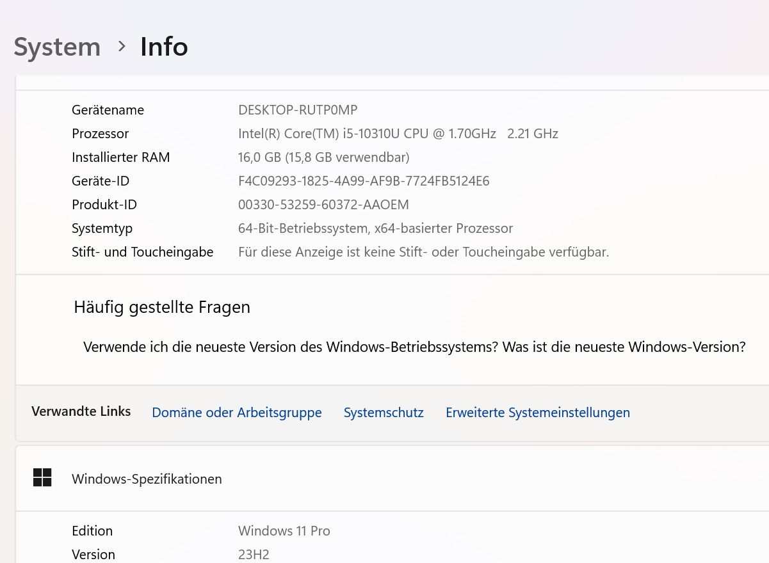Click the Info breadcrumb heading
Viewport: 769px width, 563px height.
(164, 47)
